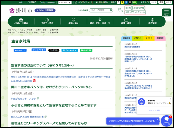Toggle ふりがなをつける furigana option

click(x=85, y=2)
